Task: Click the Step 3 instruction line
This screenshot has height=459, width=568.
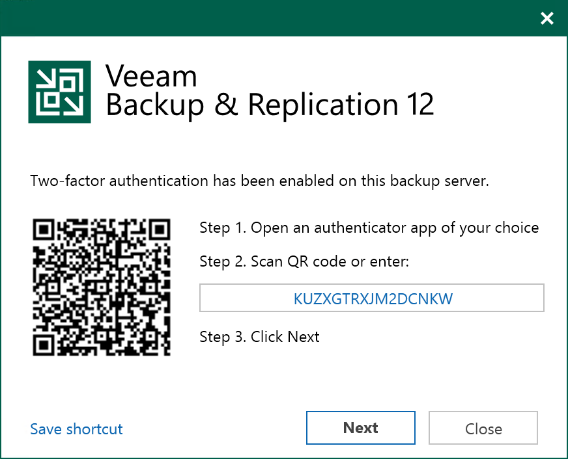Action: click(x=259, y=337)
